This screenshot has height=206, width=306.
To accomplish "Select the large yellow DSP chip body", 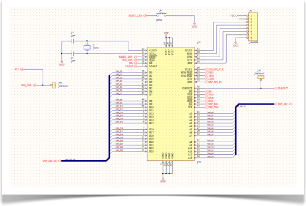I will click(170, 104).
